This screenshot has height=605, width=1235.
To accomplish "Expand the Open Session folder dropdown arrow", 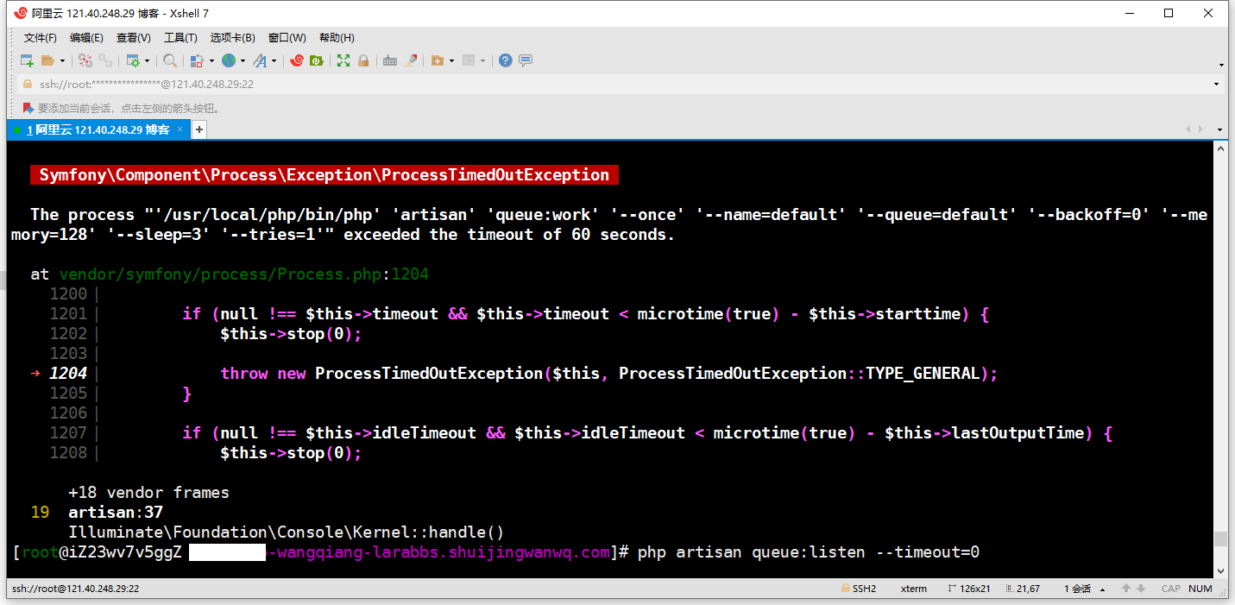I will click(x=62, y=60).
